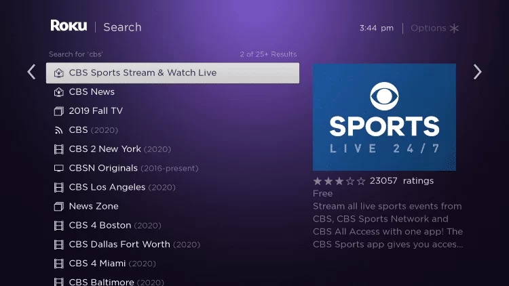Click the Search for 'cbs' field label
This screenshot has width=509, height=286.
[75, 54]
